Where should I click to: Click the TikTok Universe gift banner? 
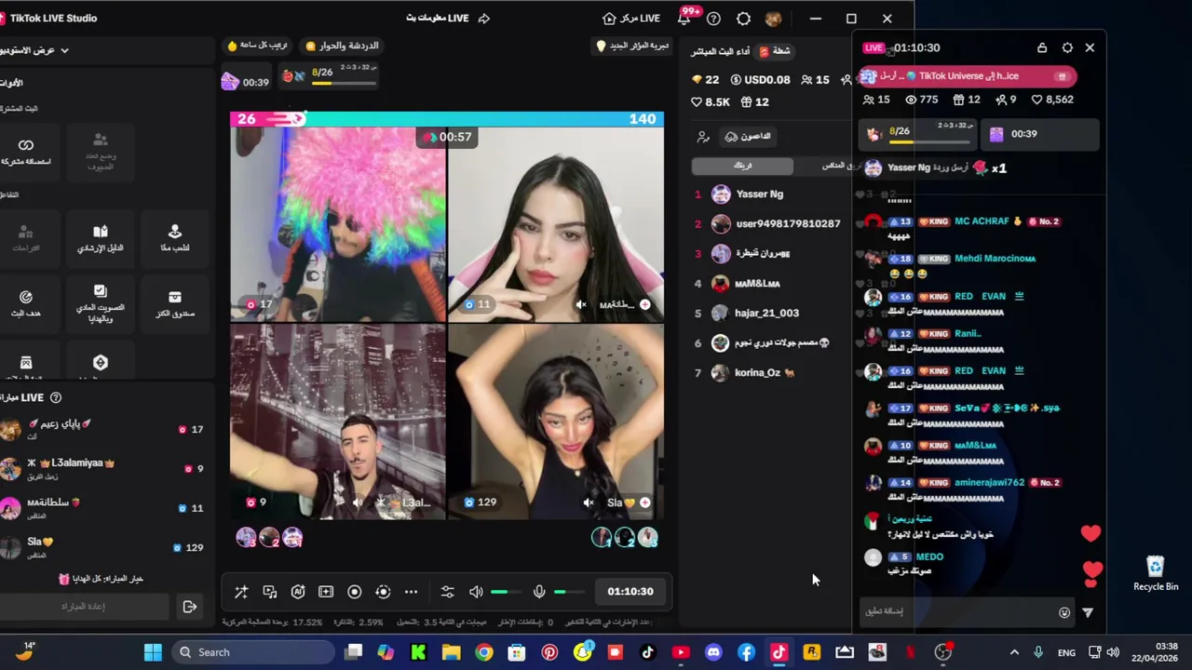coord(967,76)
